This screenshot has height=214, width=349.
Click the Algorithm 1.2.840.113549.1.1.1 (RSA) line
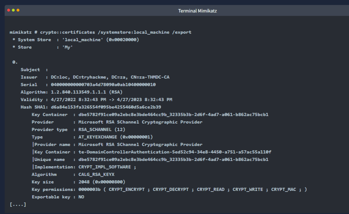pyautogui.click(x=72, y=92)
